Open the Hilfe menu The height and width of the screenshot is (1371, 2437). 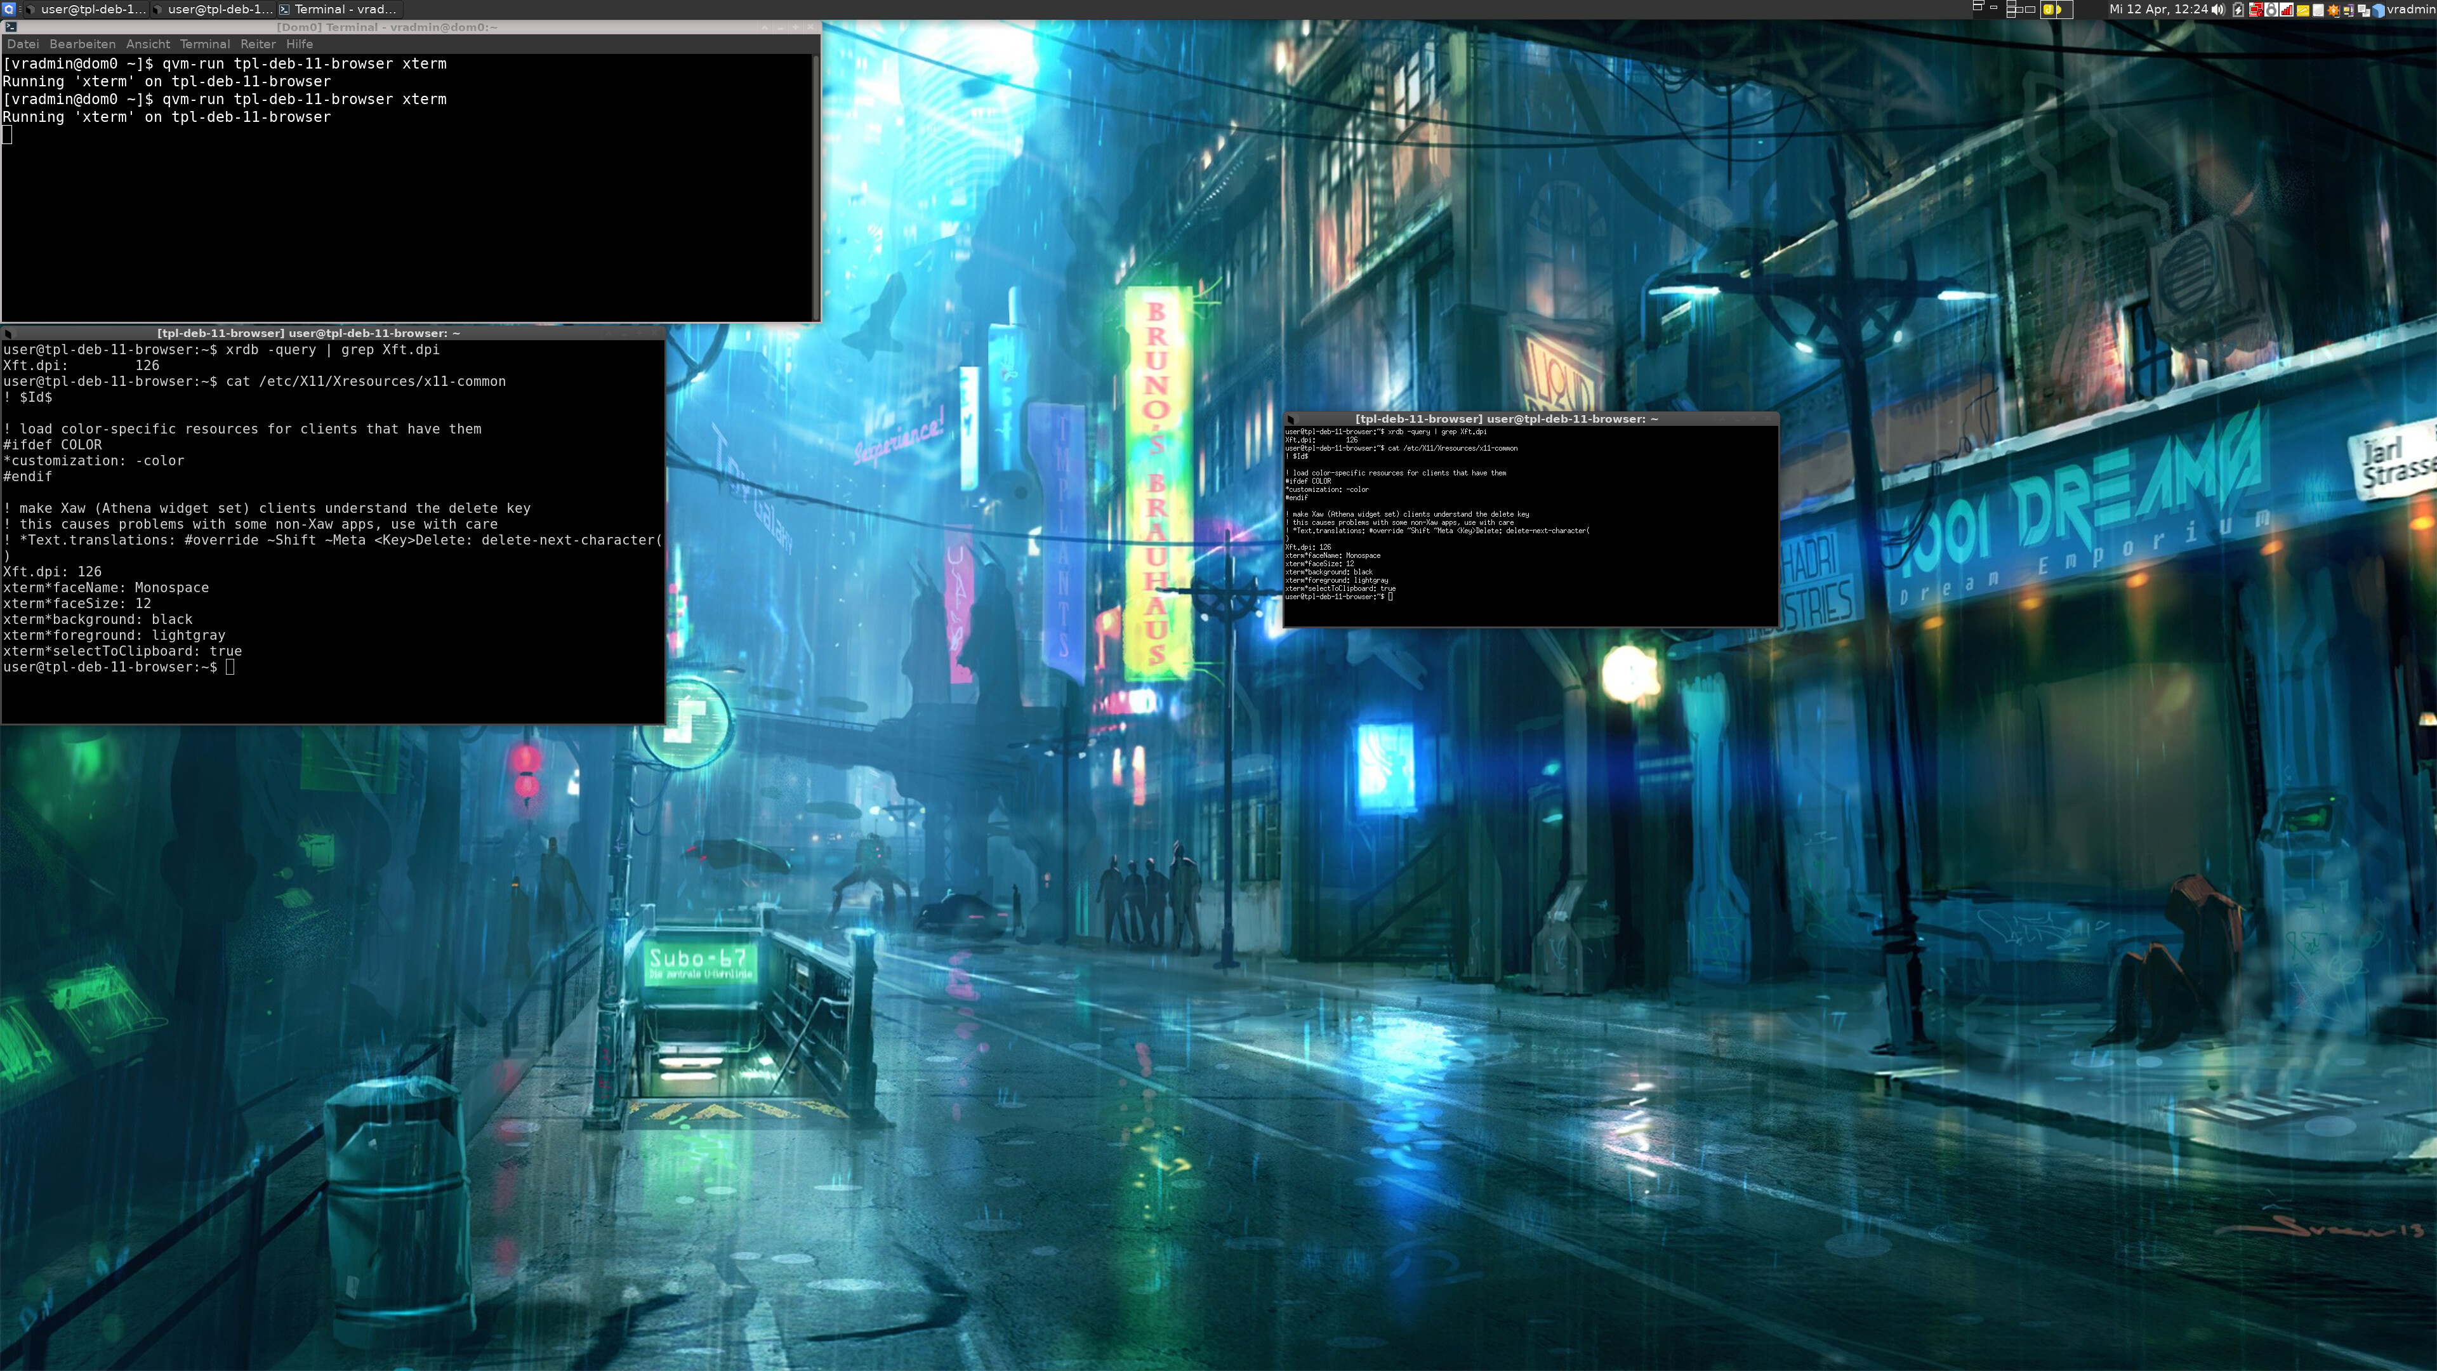[300, 44]
